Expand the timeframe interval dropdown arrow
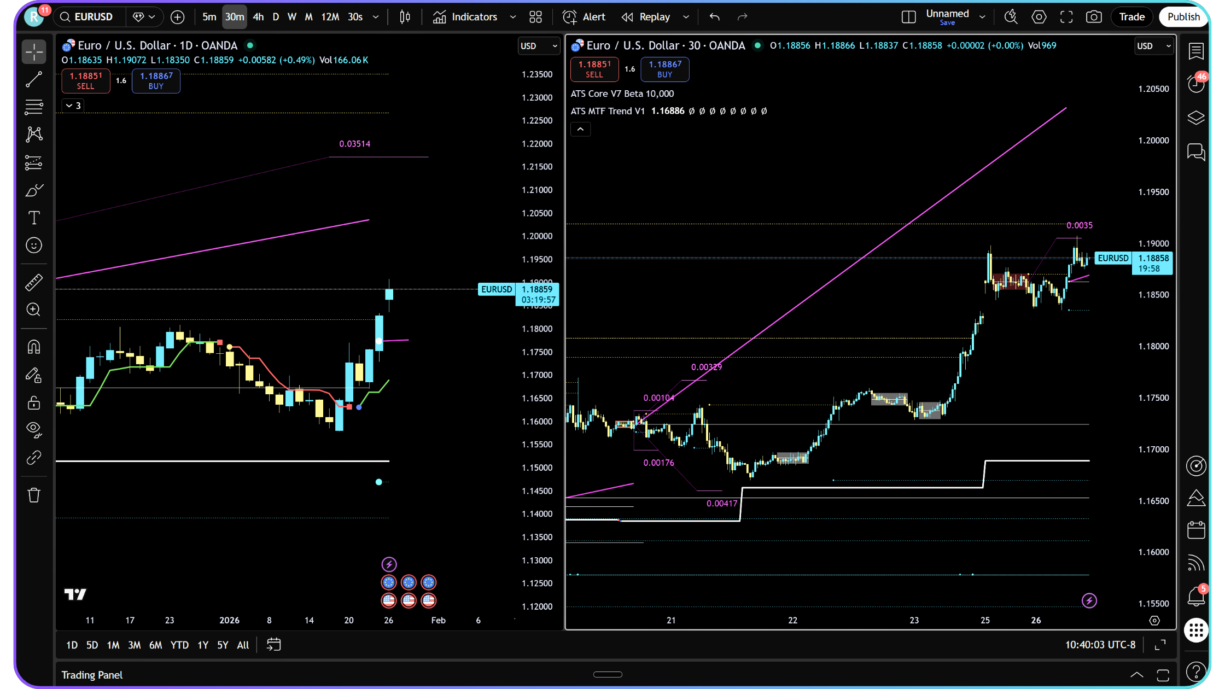1225x689 pixels. 376,17
